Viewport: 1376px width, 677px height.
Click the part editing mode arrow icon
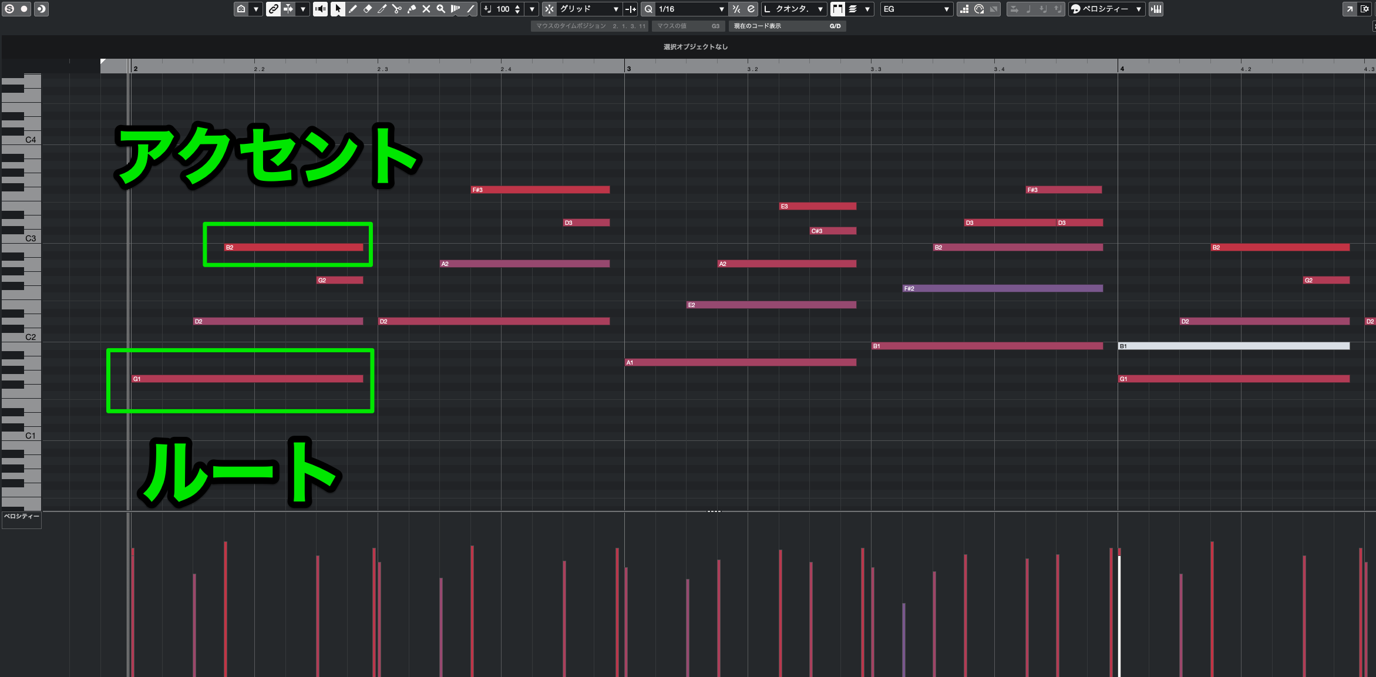pos(288,9)
